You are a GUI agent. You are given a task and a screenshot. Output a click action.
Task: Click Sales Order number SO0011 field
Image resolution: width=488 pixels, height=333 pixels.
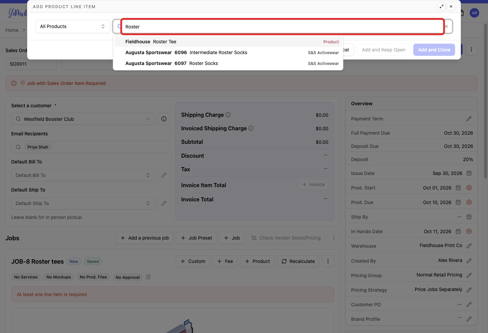tap(31, 64)
